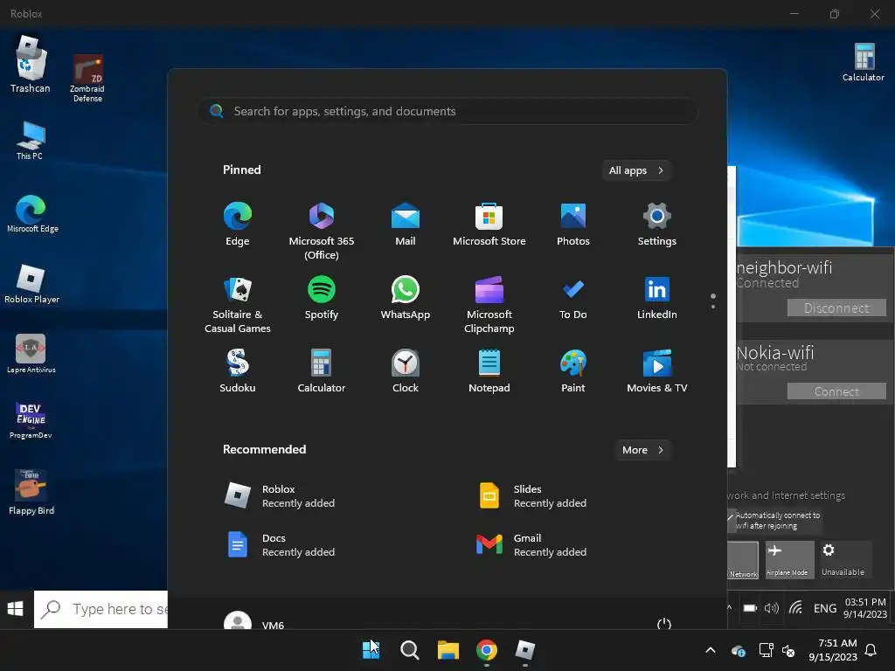Viewport: 895px width, 671px height.
Task: Disconnect from neighbor-wifi
Action: click(x=836, y=308)
